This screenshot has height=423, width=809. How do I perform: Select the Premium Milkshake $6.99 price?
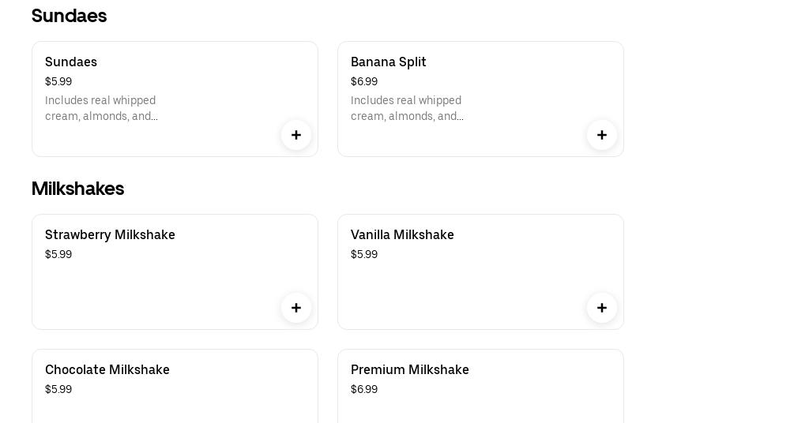[x=364, y=390]
